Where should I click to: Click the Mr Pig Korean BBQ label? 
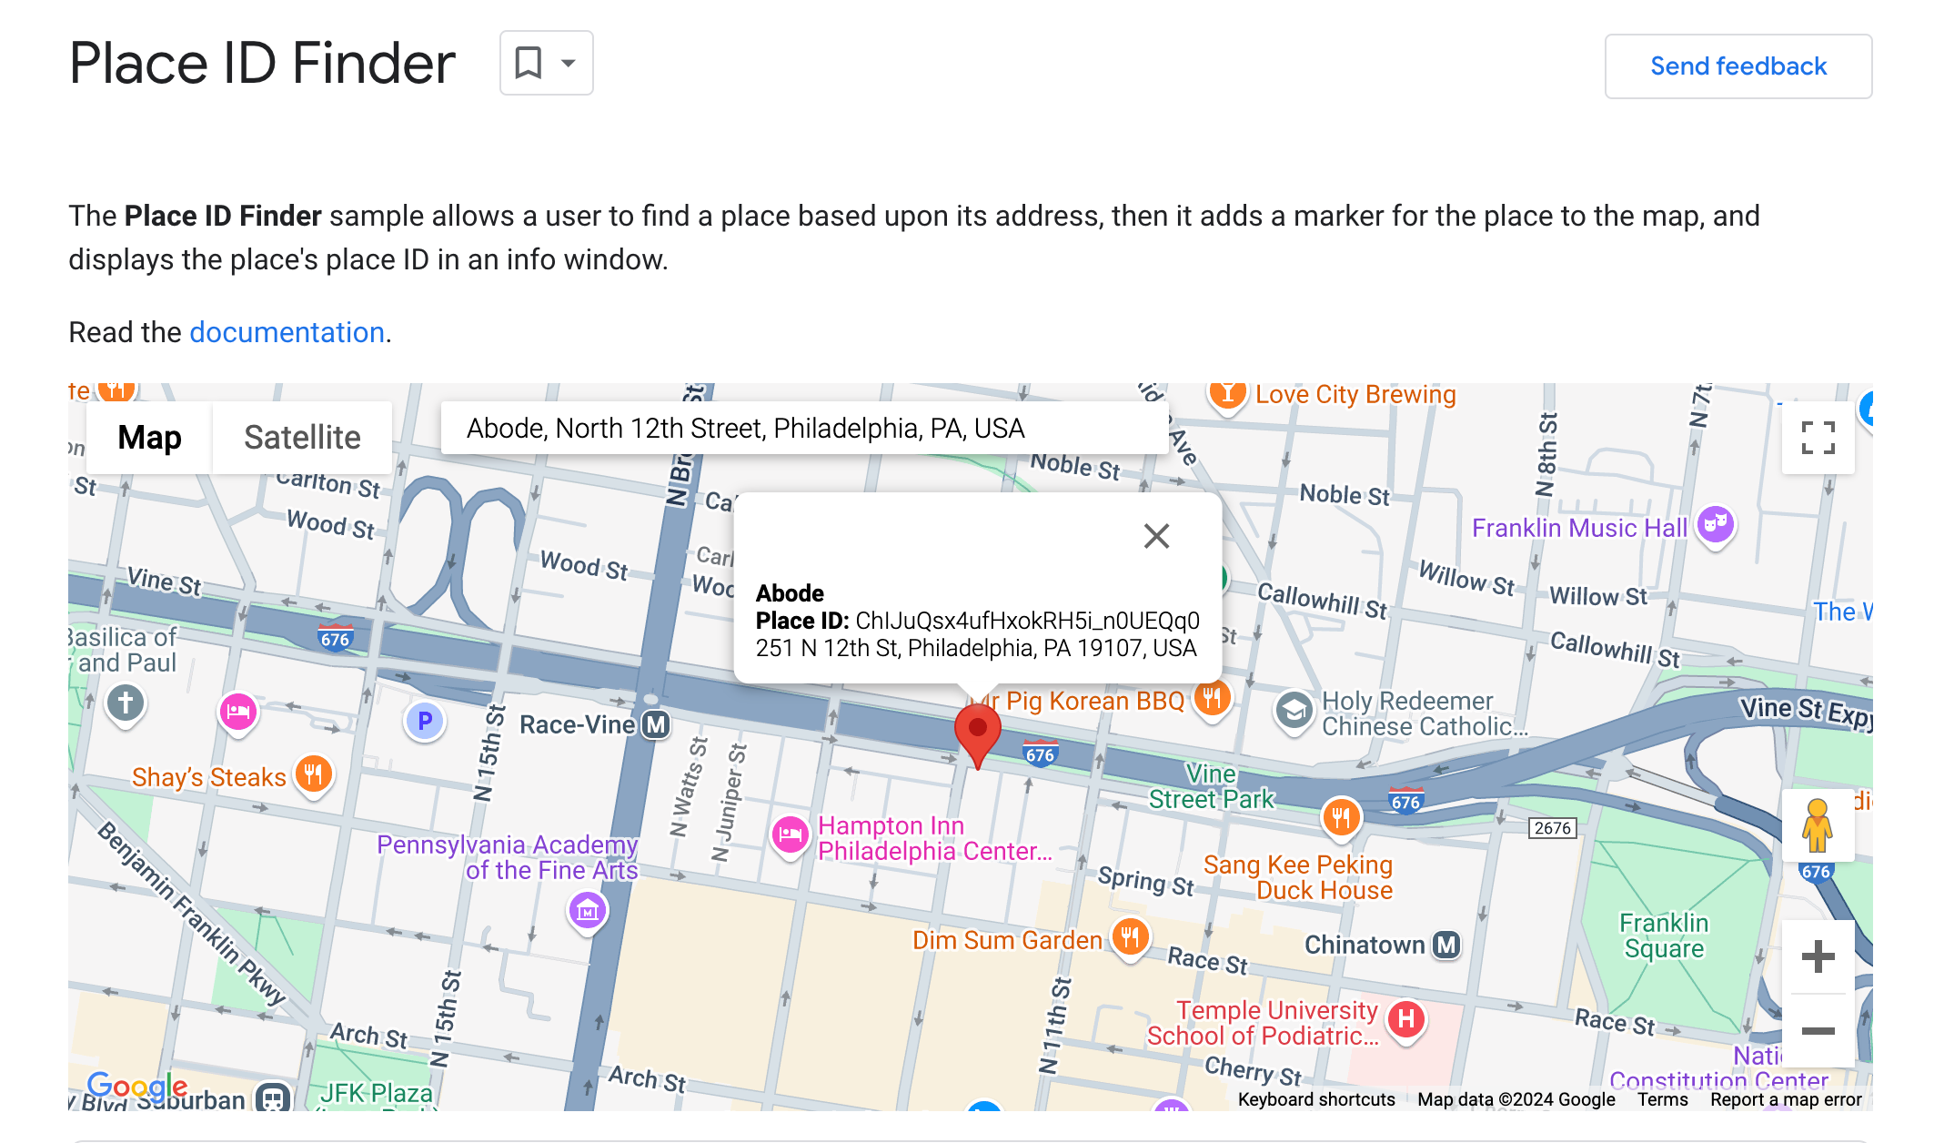tap(1080, 701)
